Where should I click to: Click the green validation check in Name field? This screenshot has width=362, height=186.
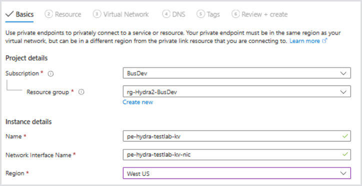[x=345, y=136]
